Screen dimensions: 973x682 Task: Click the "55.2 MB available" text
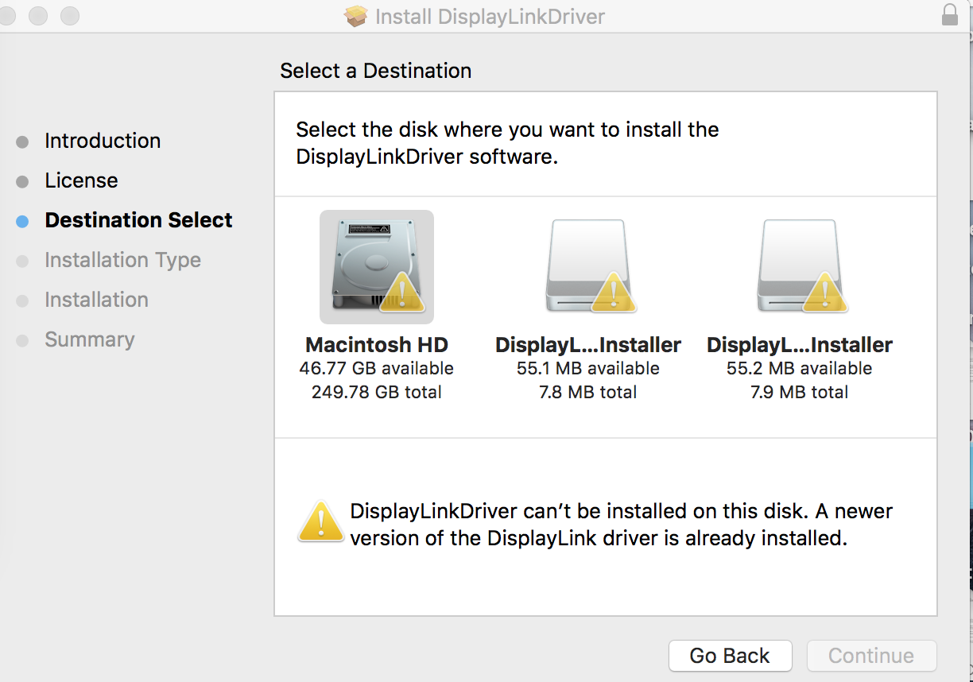pos(800,369)
